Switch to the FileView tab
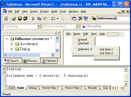Screen dimensions: 131x97 point(49,61)
